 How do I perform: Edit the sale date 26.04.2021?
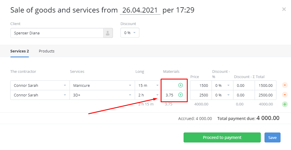pos(140,10)
